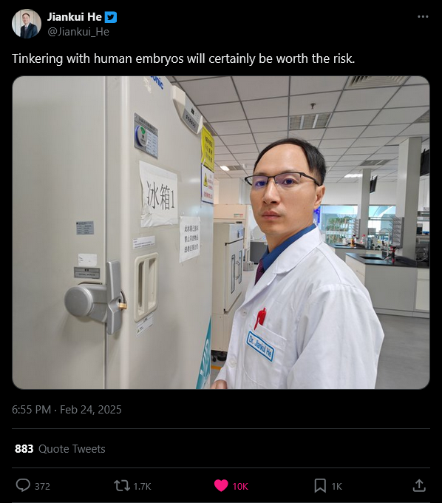
Task: Retweet using the retweet arrows icon
Action: [x=122, y=486]
